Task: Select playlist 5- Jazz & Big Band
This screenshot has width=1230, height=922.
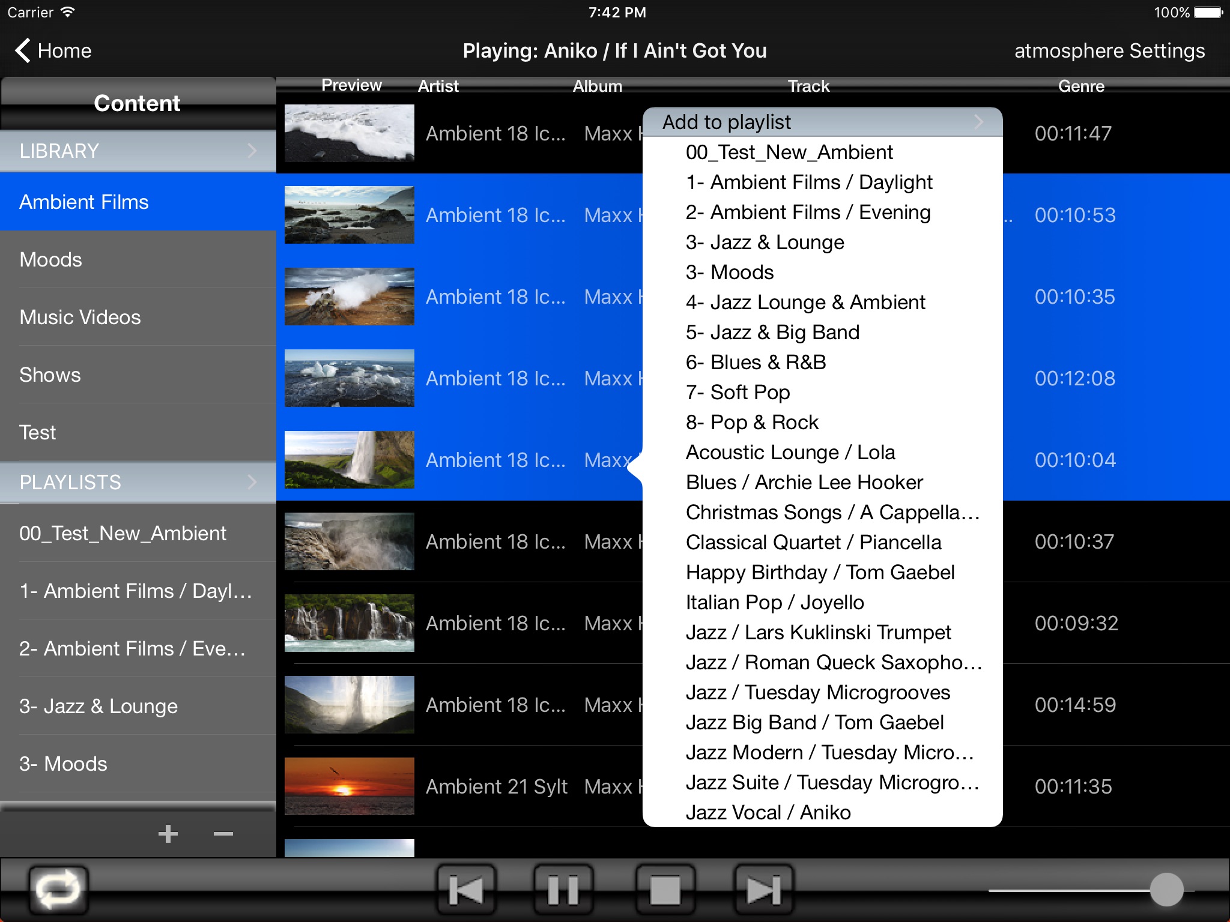Action: [x=773, y=333]
